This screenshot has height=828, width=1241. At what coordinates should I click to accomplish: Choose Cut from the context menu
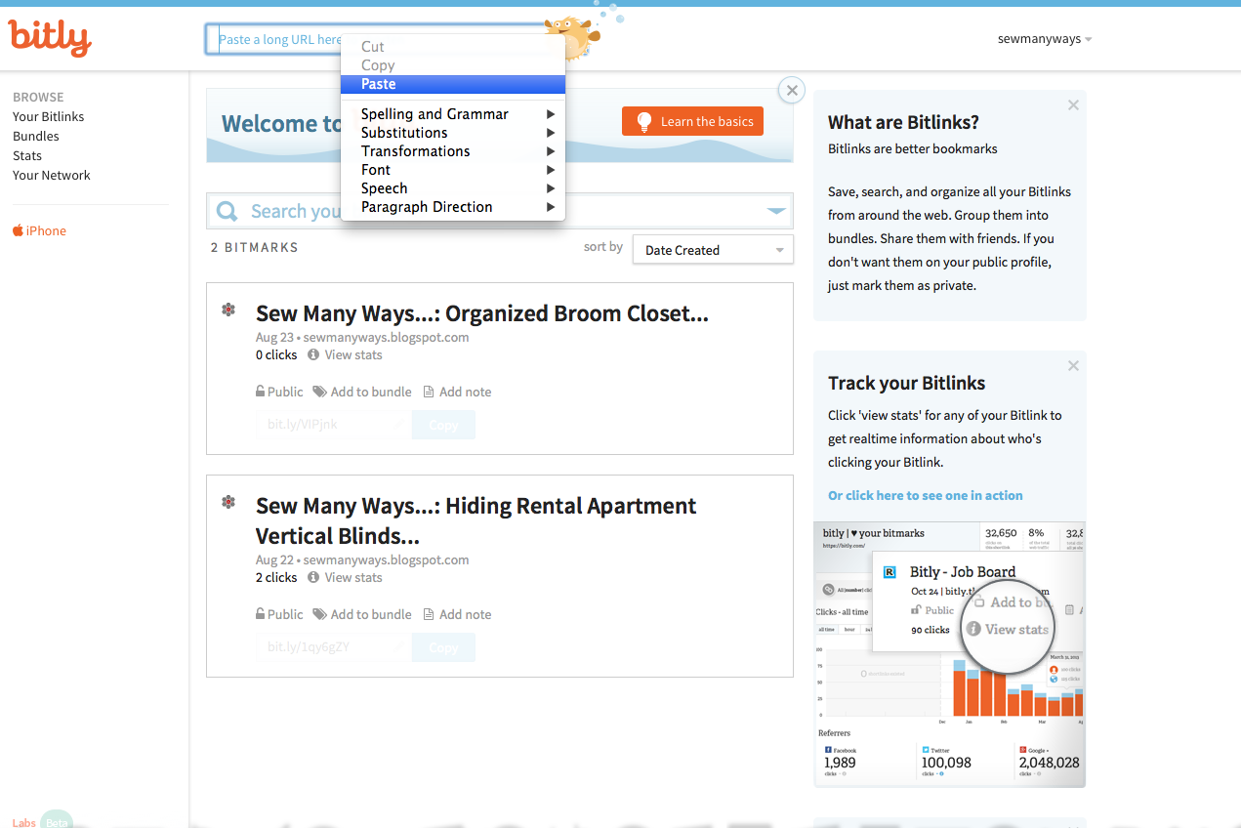pos(453,47)
